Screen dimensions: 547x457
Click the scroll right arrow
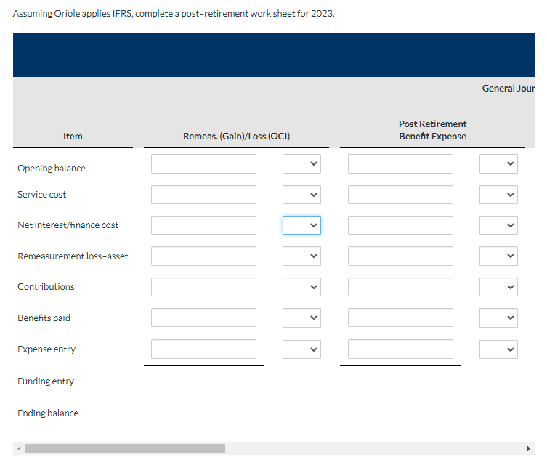[x=529, y=448]
